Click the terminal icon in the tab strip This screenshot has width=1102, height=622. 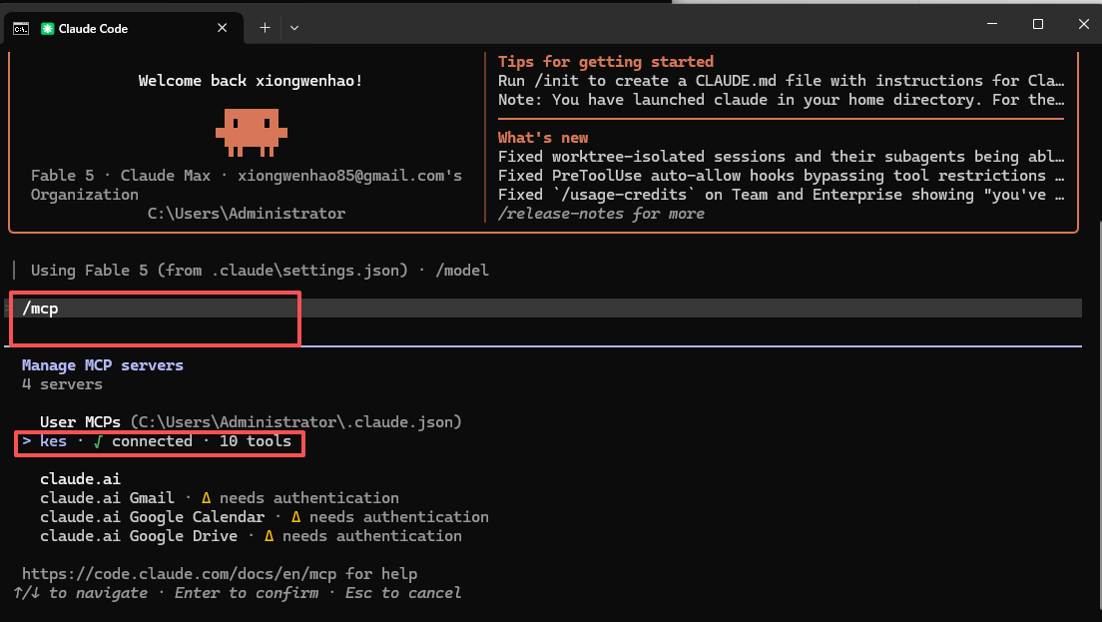point(21,28)
